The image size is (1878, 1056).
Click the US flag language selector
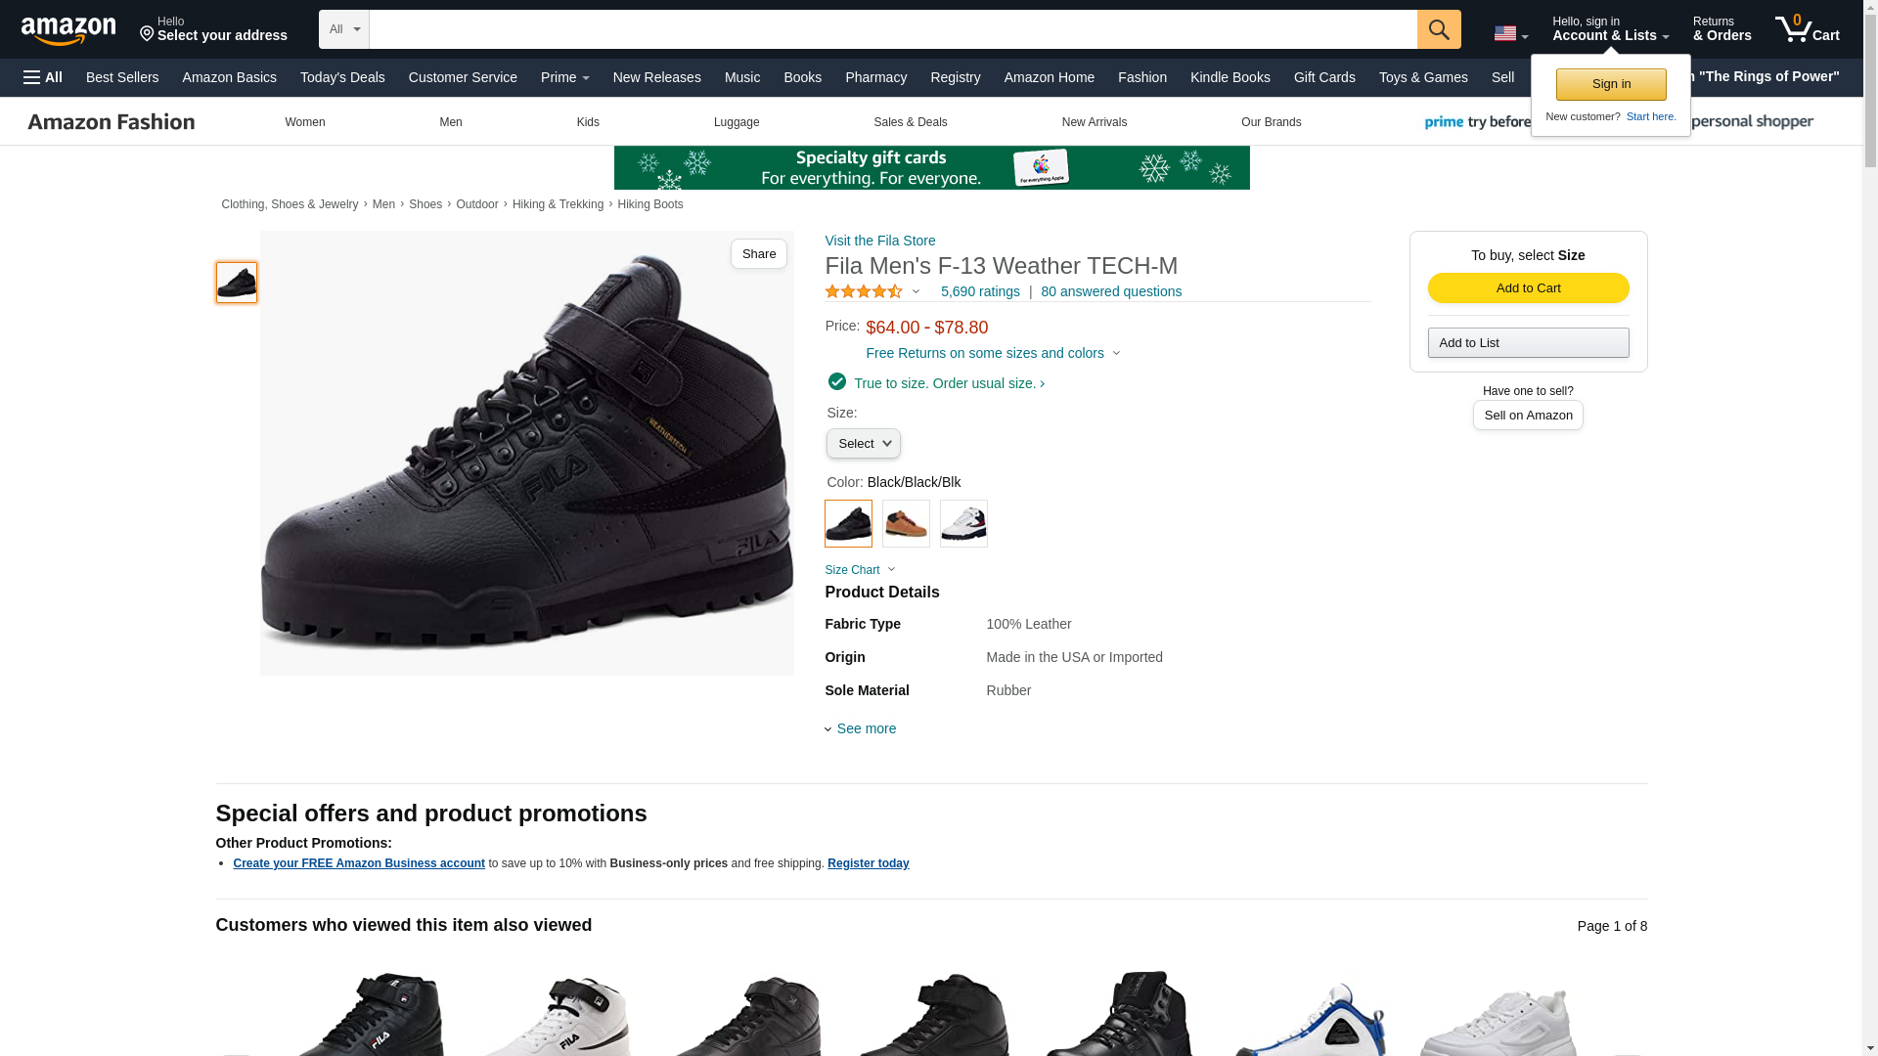(1510, 33)
